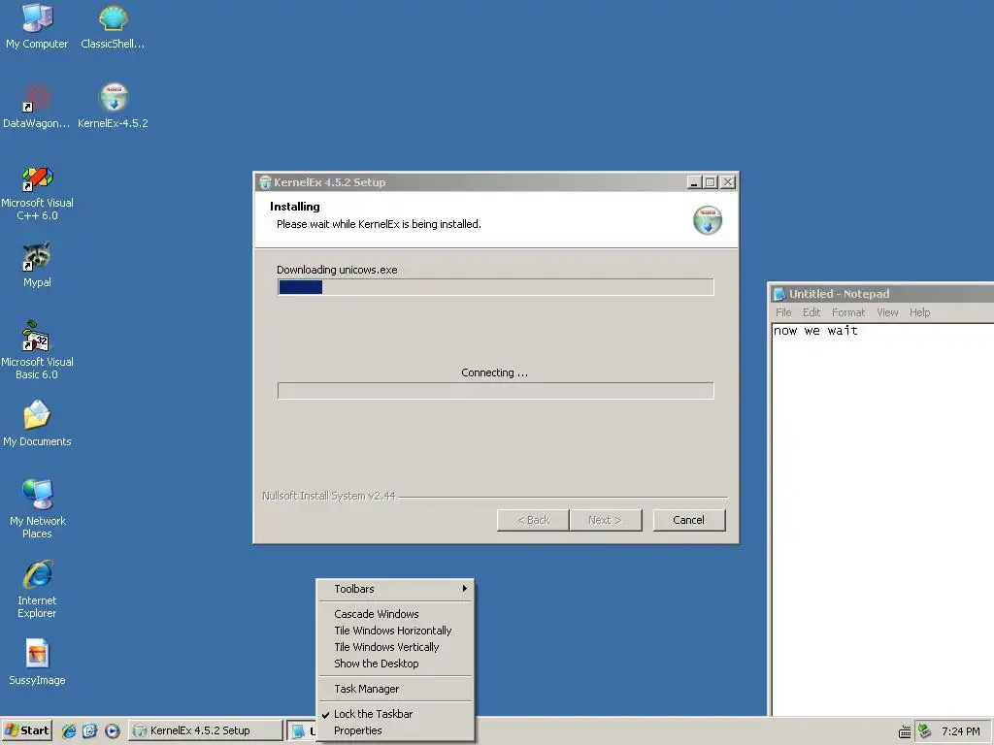Open Notepad's File menu
This screenshot has width=994, height=745.
pyautogui.click(x=783, y=312)
